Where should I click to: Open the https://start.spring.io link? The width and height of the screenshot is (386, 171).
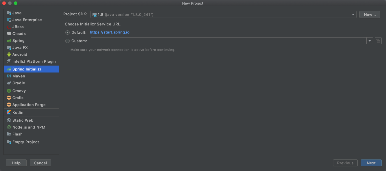tap(110, 32)
